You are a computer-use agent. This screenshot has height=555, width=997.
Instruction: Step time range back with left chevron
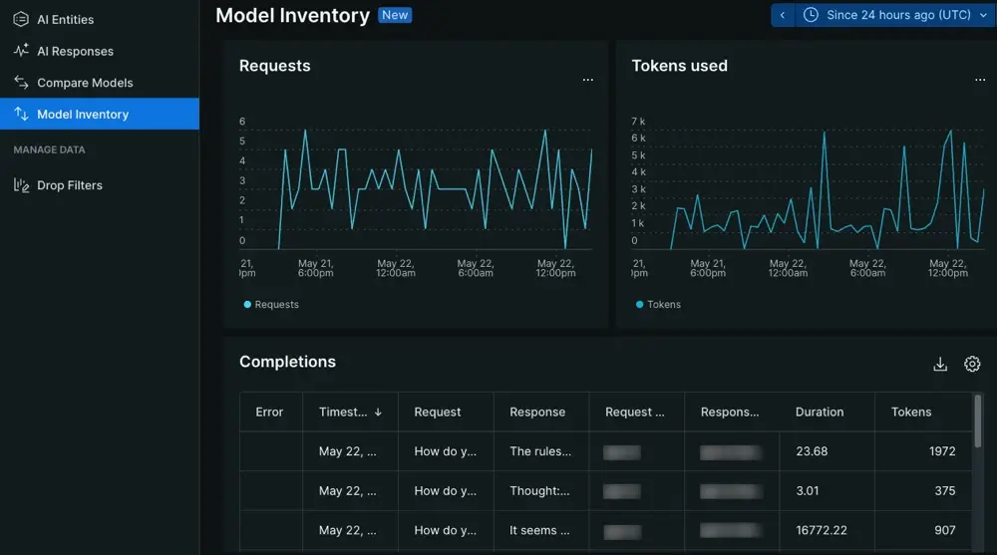click(x=783, y=15)
